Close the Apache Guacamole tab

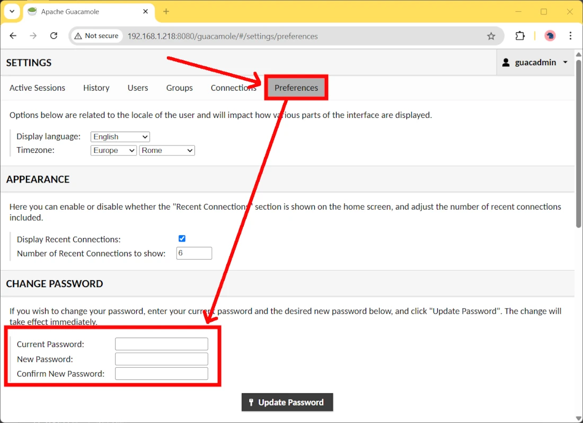145,12
